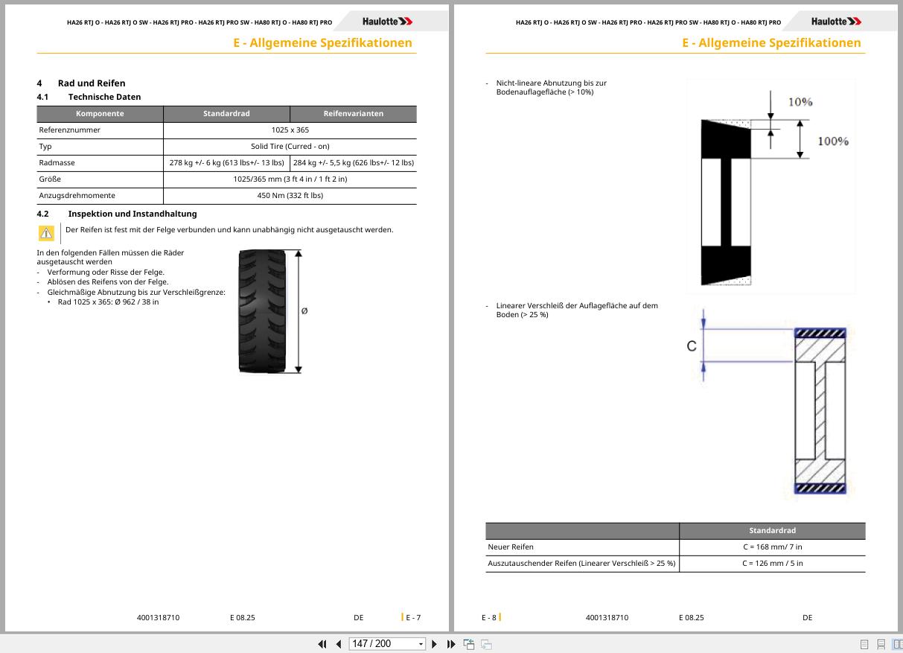Click the Haulotte logo on left page

[387, 22]
